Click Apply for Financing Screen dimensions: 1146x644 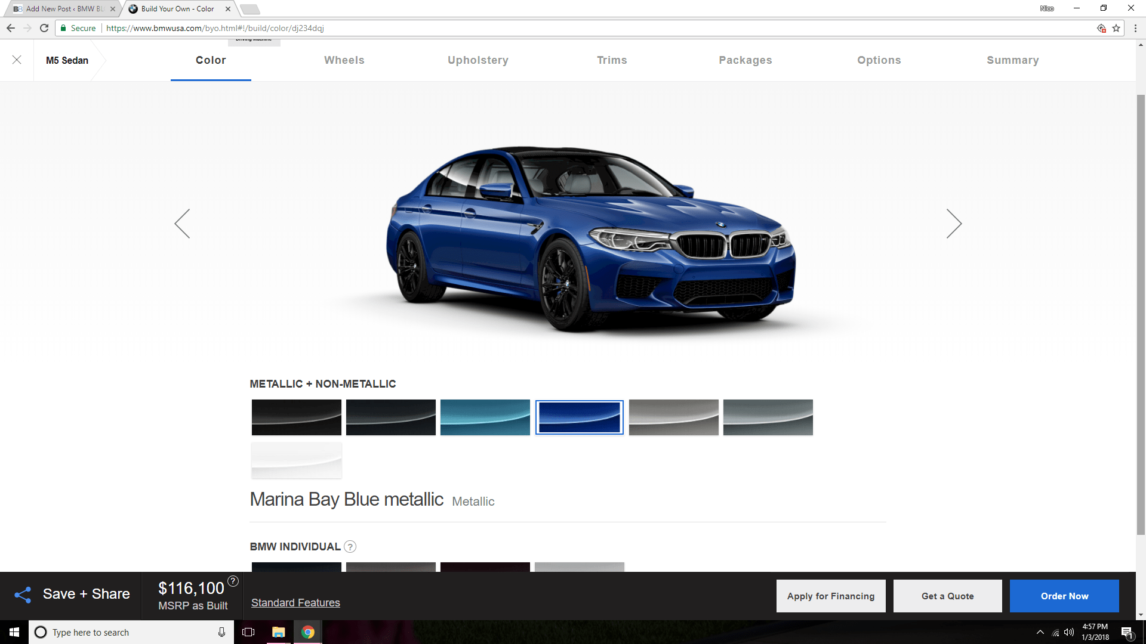click(x=830, y=596)
